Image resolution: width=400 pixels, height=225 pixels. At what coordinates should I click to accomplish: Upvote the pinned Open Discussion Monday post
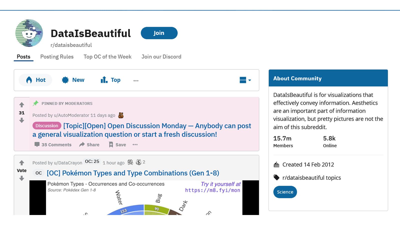click(22, 105)
